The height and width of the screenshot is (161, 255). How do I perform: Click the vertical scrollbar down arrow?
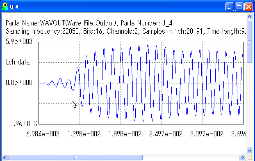249,150
